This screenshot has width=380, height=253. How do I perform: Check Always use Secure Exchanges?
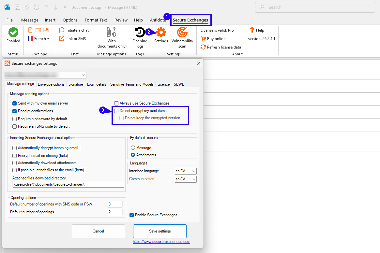coord(116,103)
